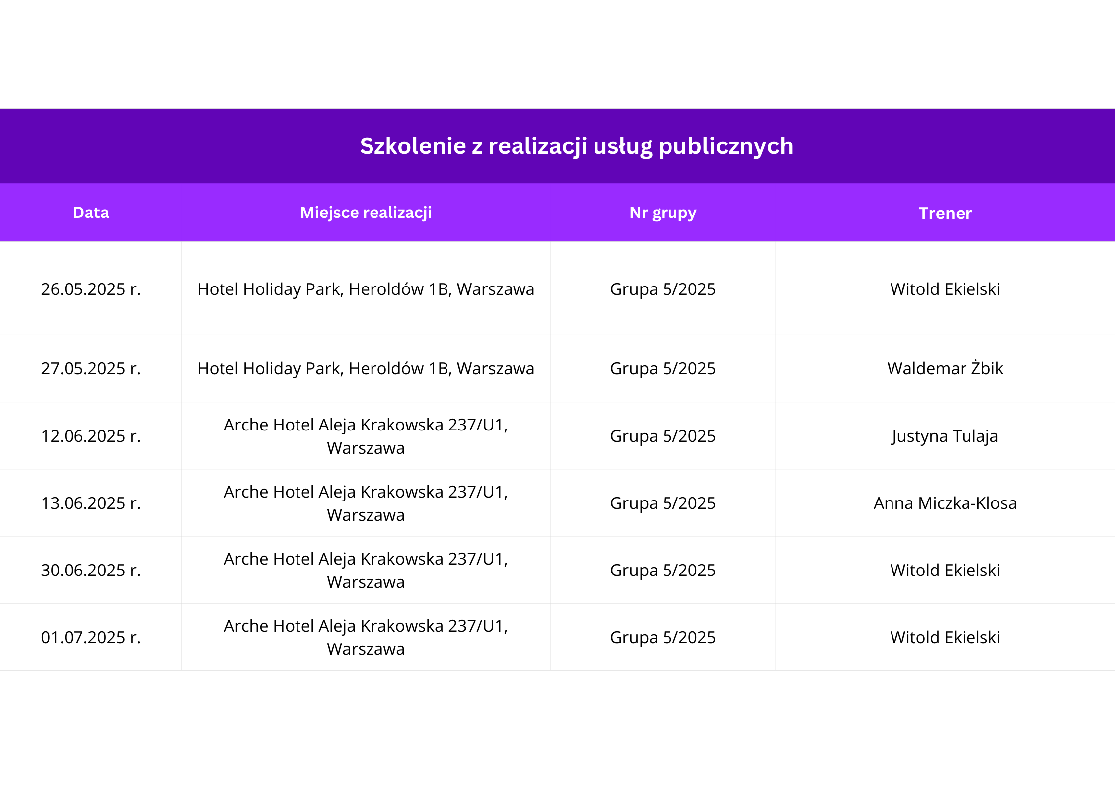
Task: Select the 'Nr grupy' column header
Action: click(663, 213)
